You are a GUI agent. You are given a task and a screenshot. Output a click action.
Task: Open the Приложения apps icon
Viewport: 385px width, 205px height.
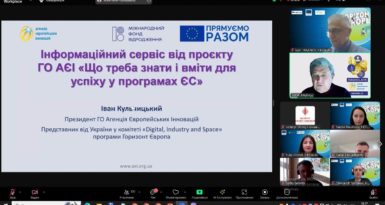(244, 192)
